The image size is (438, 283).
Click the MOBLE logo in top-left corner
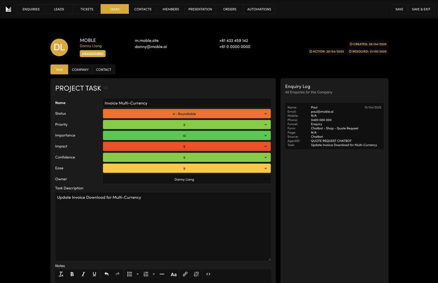[9, 9]
